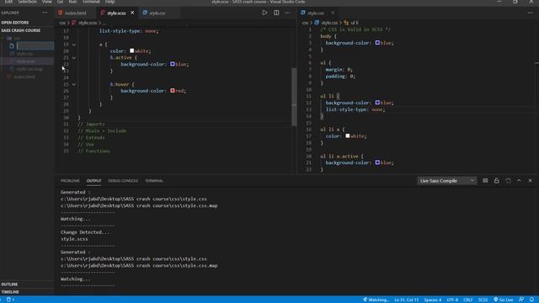Viewport: 539px width, 303px height.
Task: Click the Watching Sass status item
Action: [376, 300]
